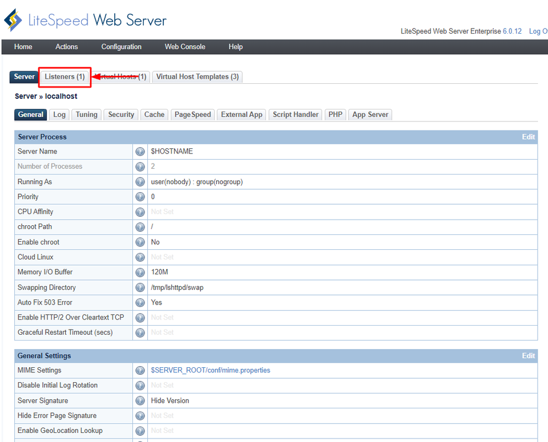Open help for Auto Fix 503 Error
548x442 pixels.
click(140, 303)
